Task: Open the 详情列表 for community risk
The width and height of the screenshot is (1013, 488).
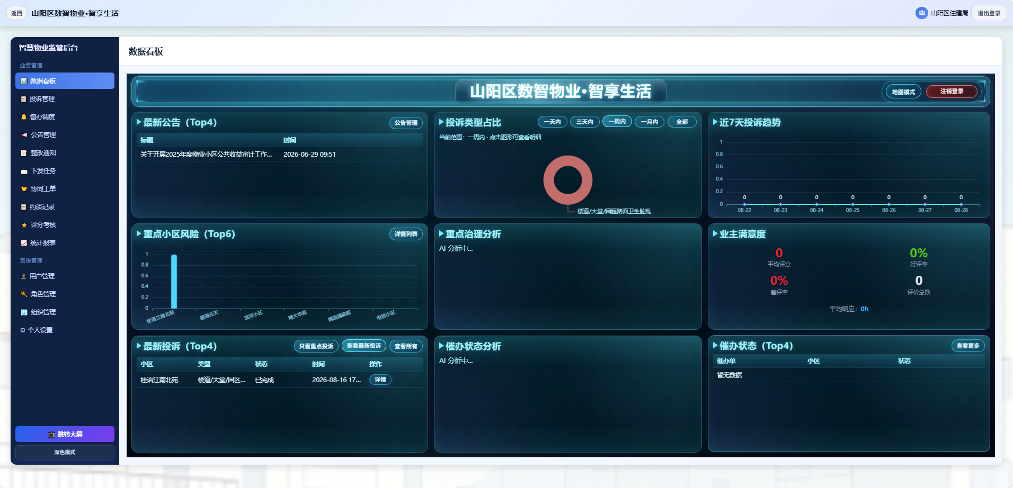Action: (x=406, y=234)
